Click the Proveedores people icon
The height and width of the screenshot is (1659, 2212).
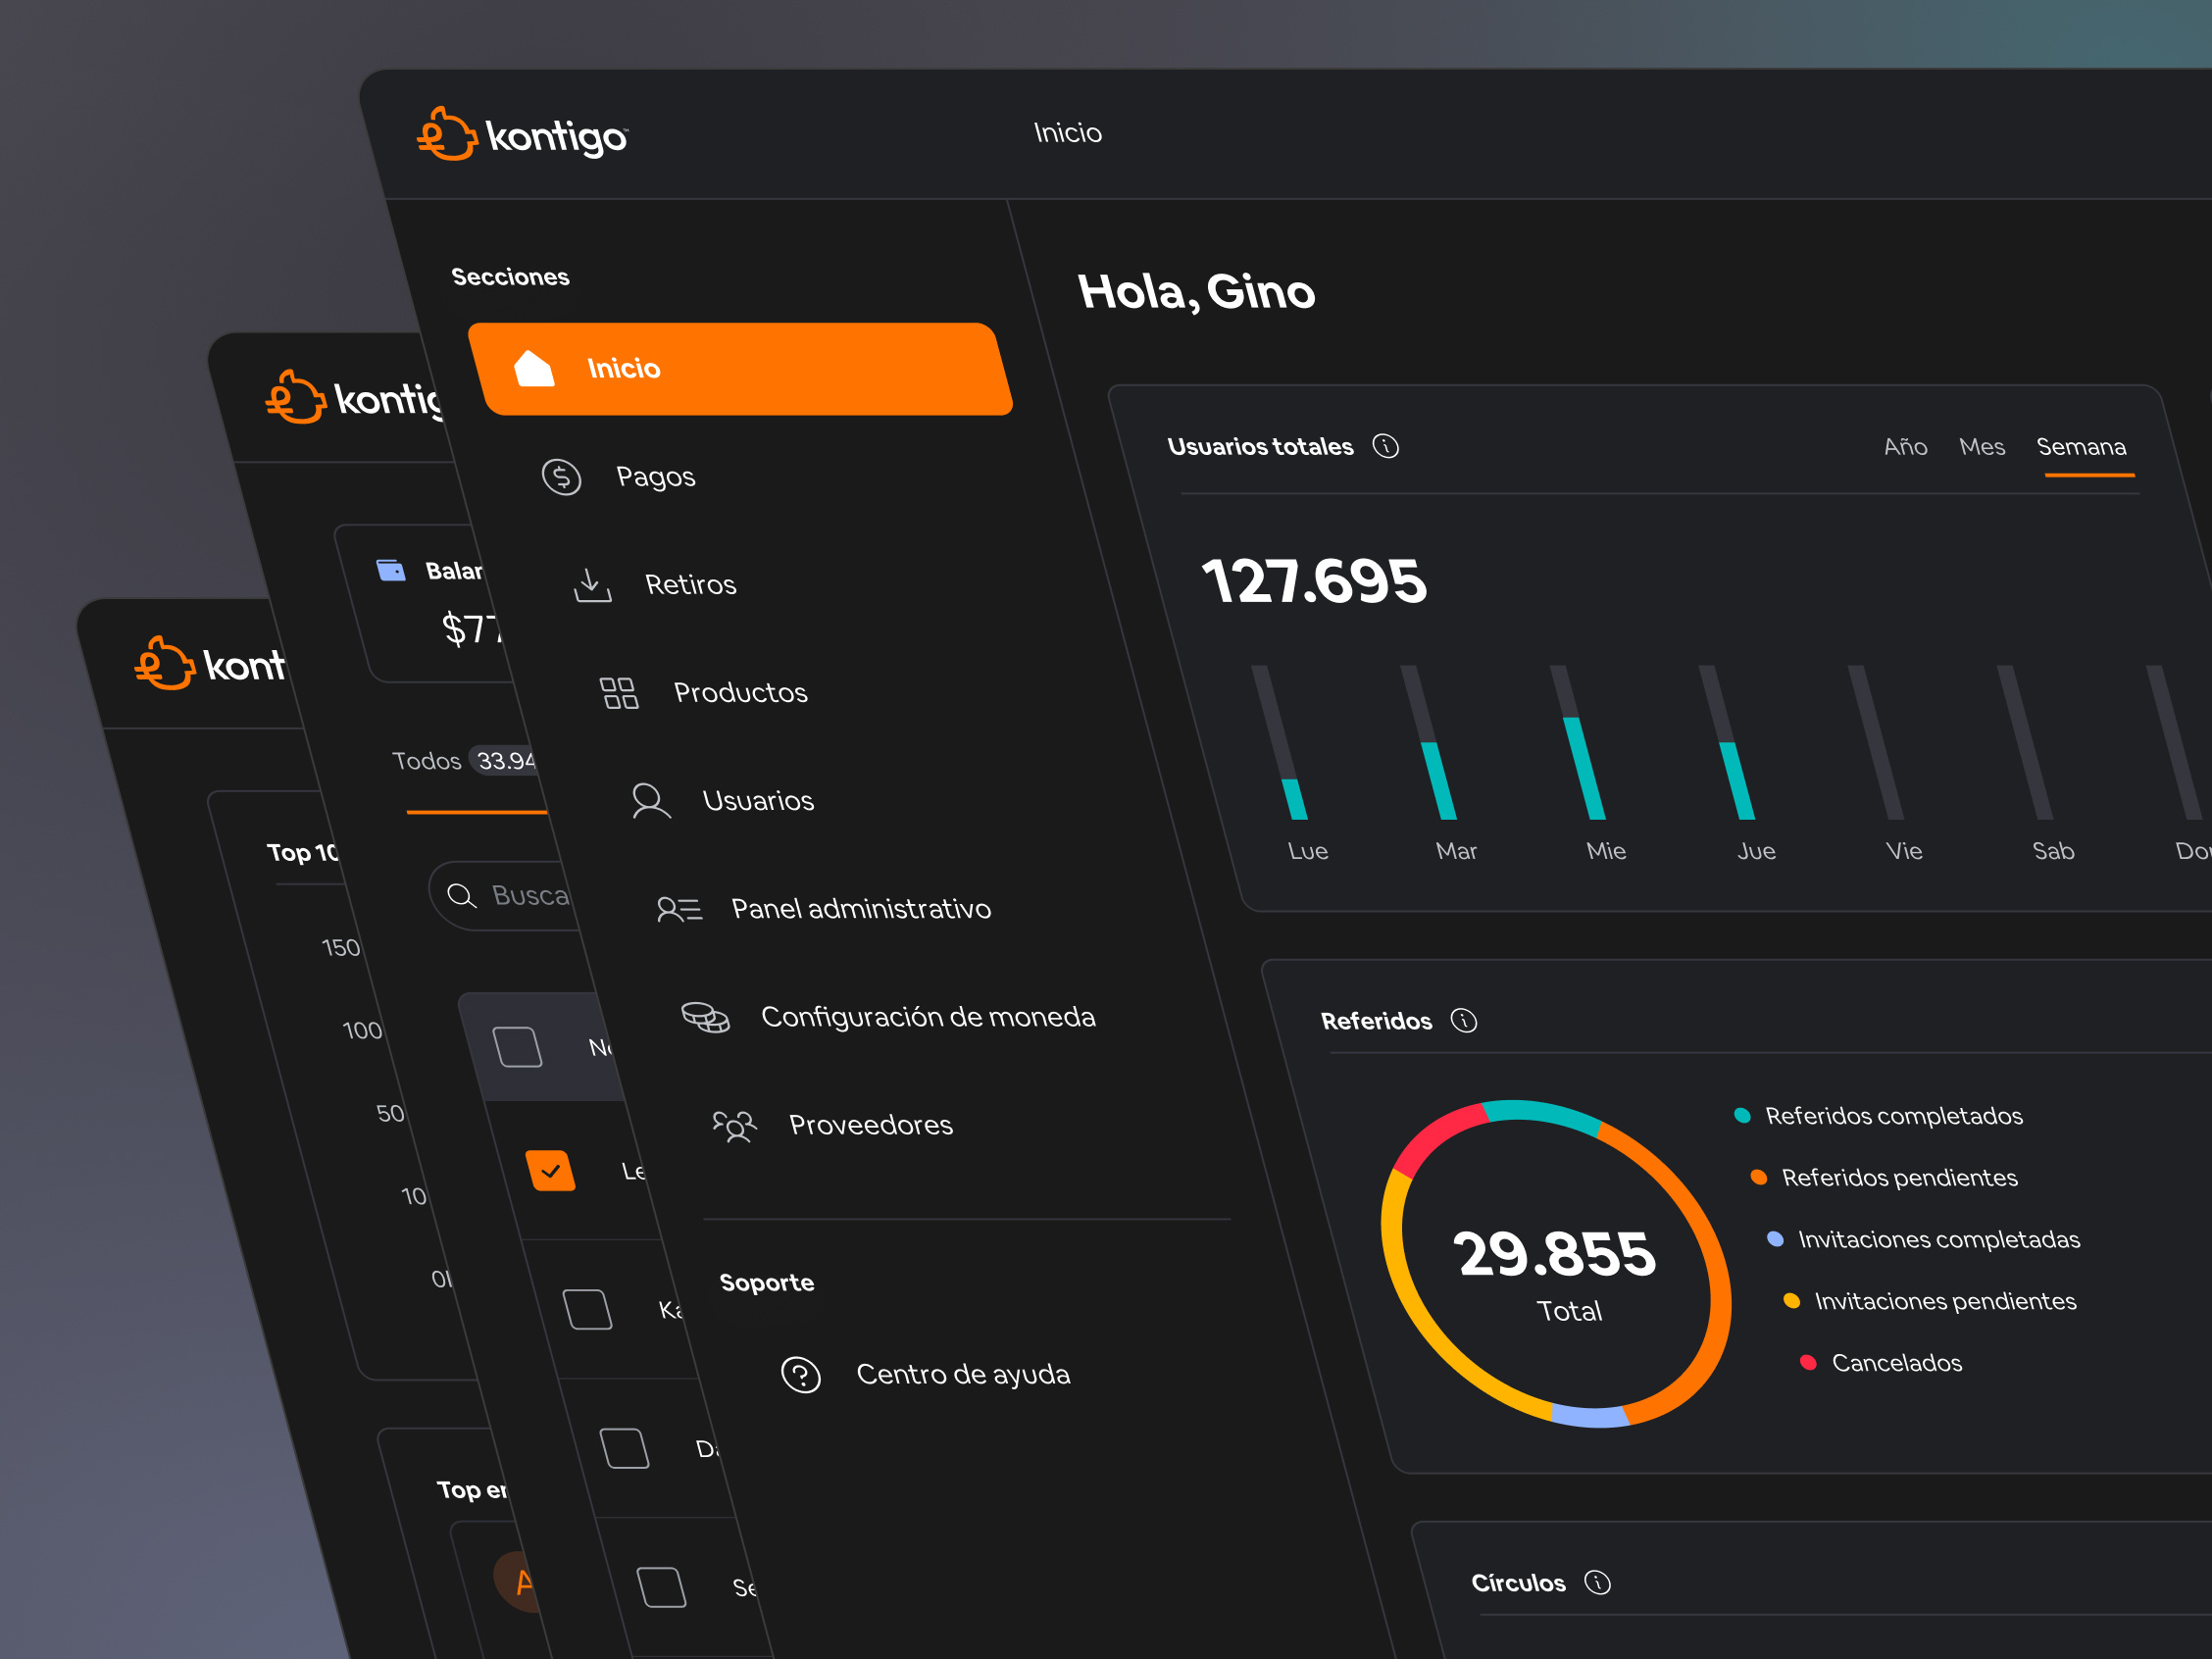coord(736,1125)
